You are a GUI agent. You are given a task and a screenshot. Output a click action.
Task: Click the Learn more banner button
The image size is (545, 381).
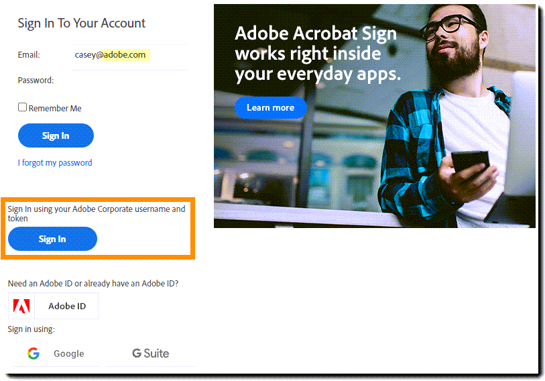point(270,107)
